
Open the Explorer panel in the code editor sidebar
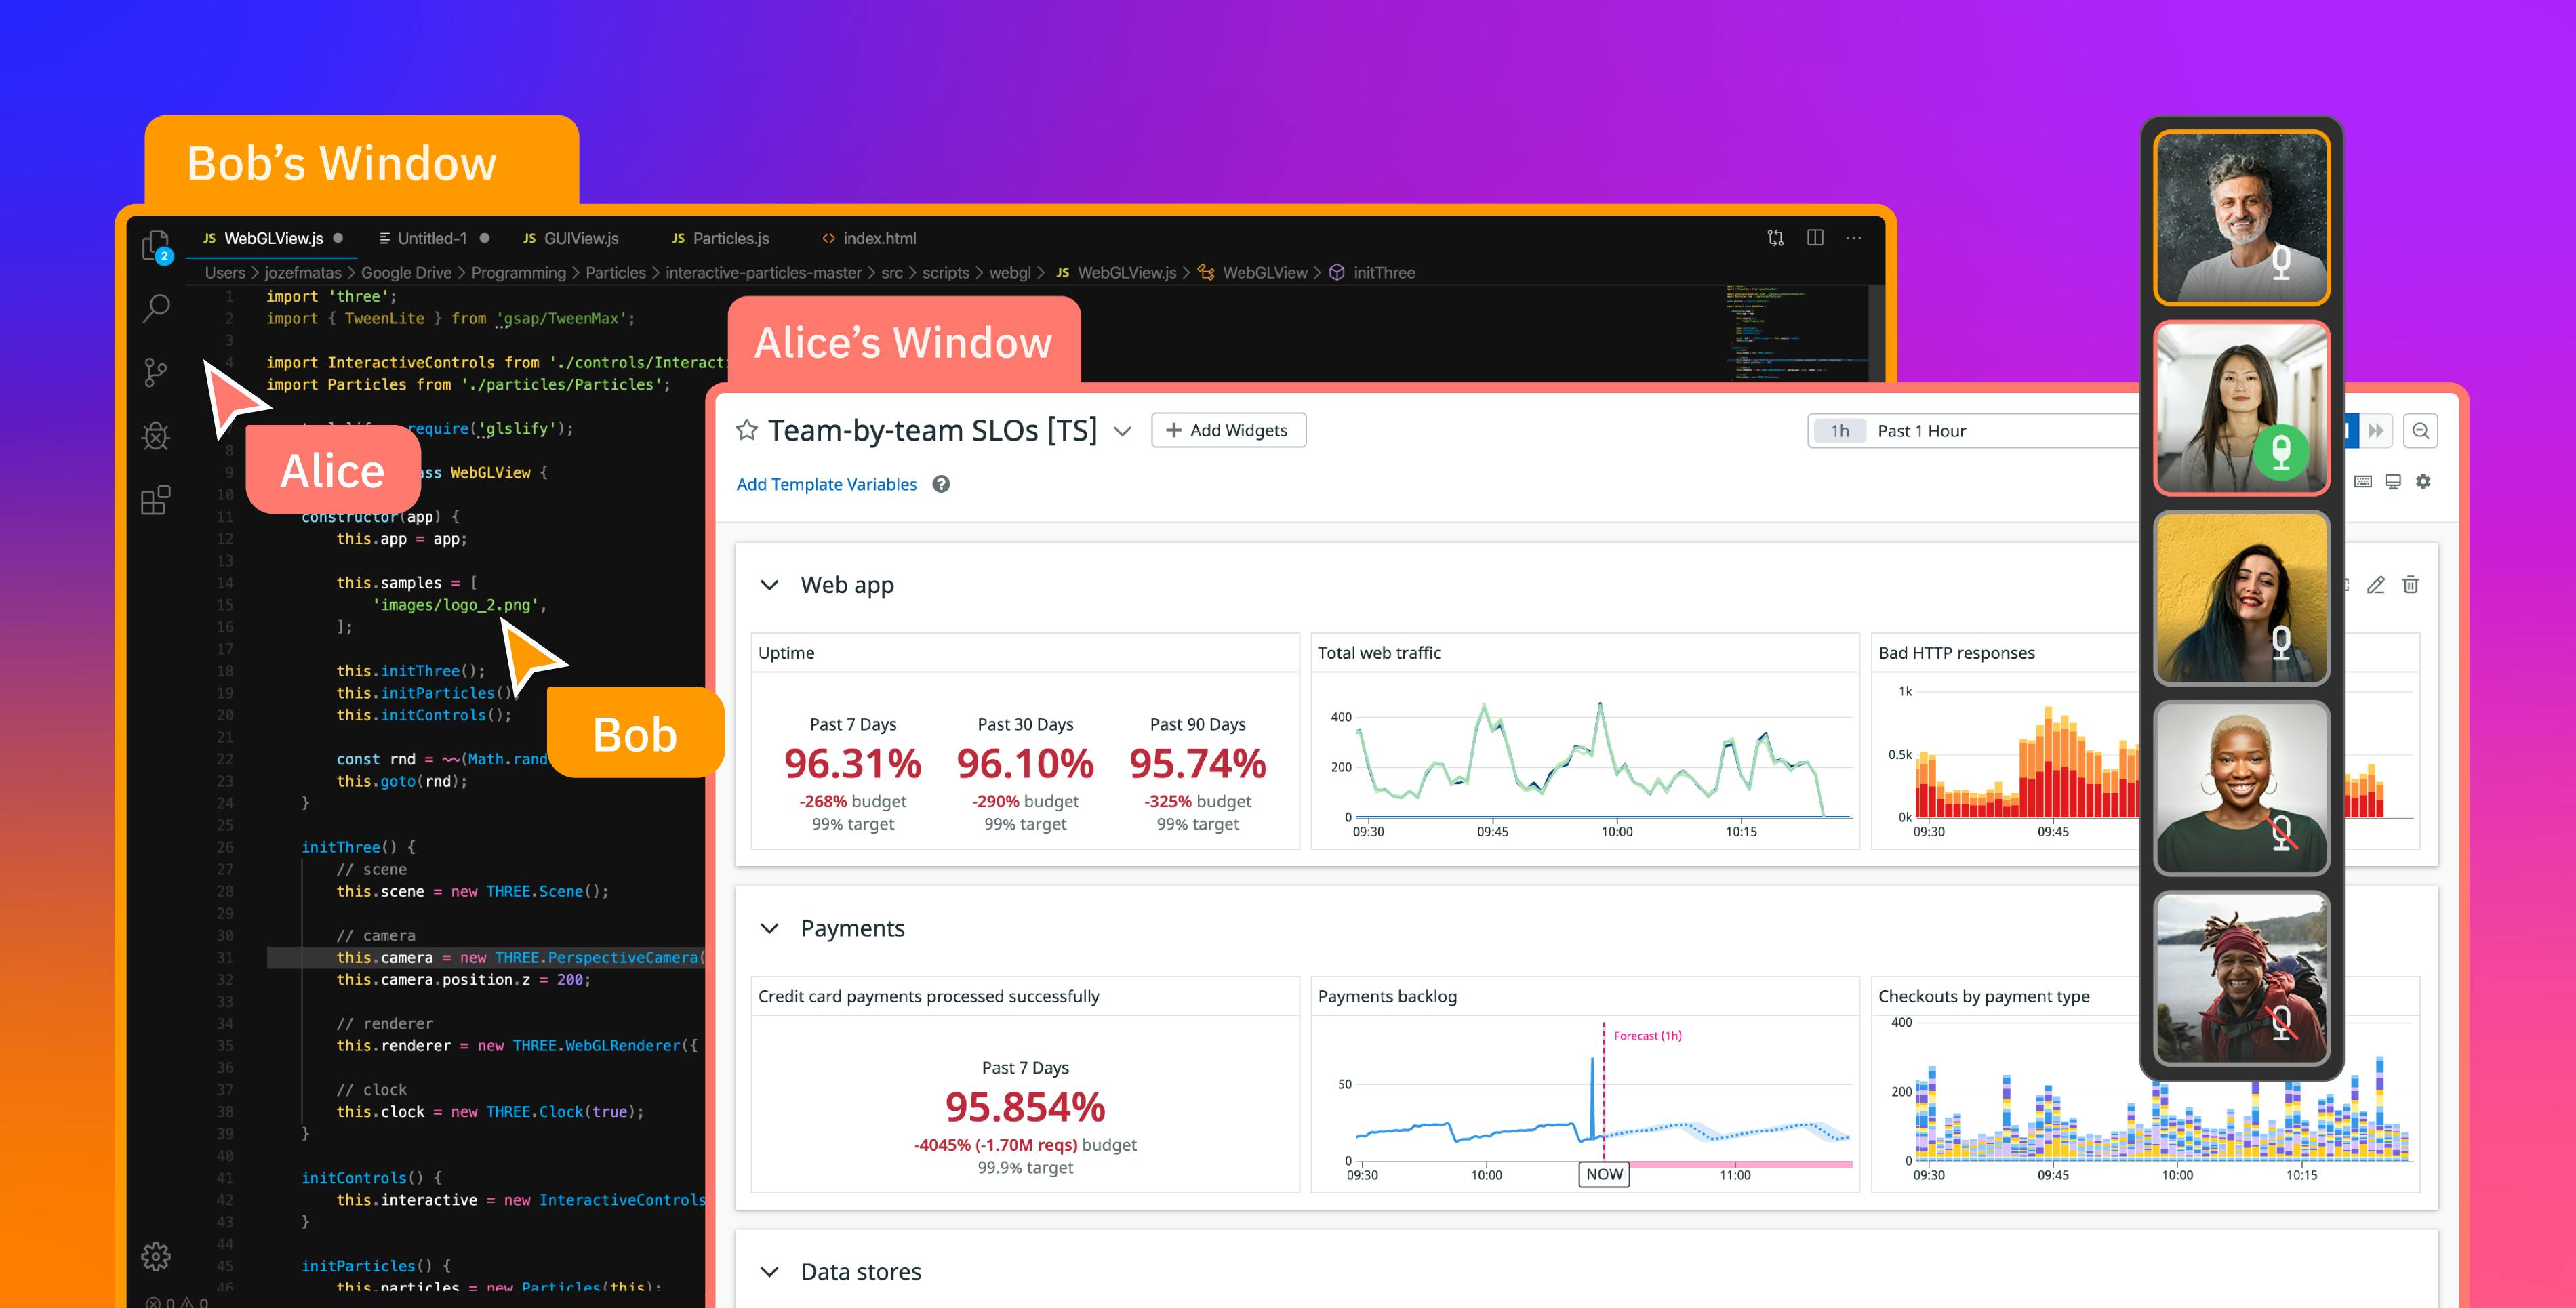tap(156, 245)
